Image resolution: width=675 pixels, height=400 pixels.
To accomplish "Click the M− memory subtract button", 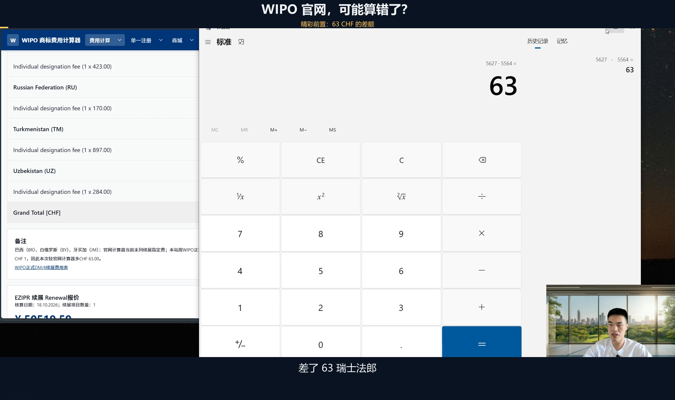I will pyautogui.click(x=303, y=130).
